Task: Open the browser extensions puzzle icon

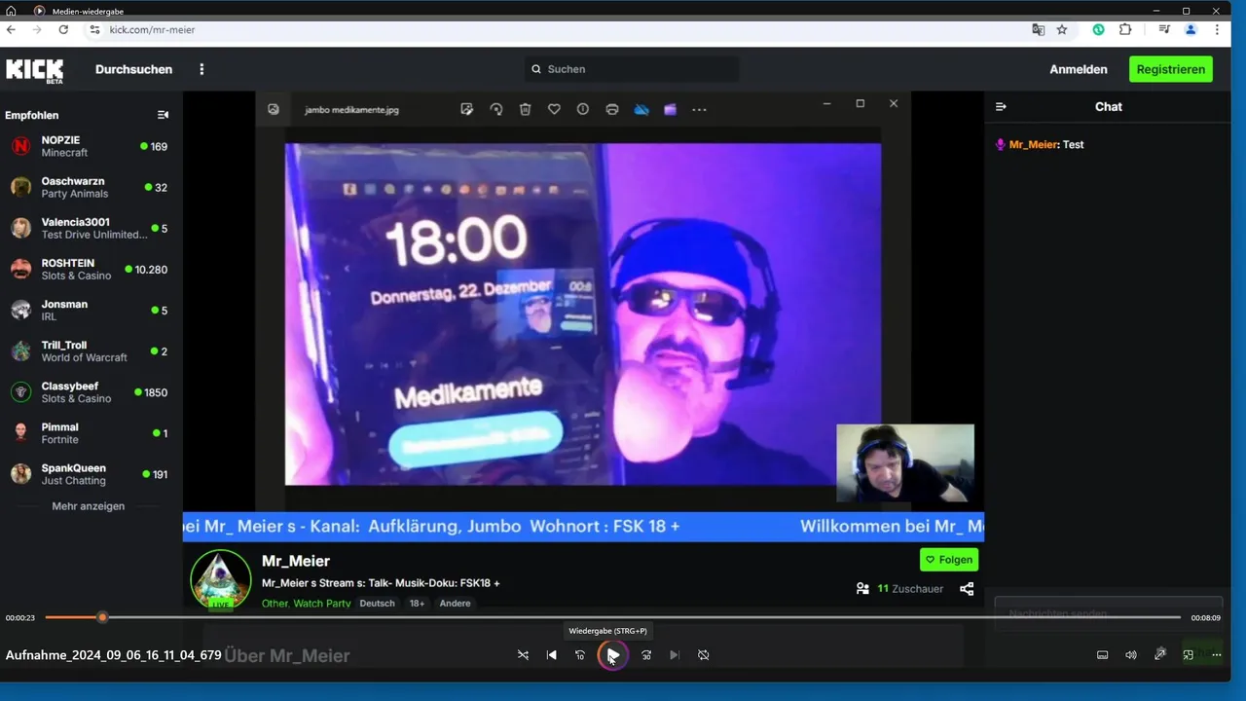Action: coord(1125,30)
